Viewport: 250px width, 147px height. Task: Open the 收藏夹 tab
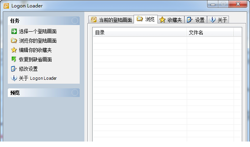[171, 20]
